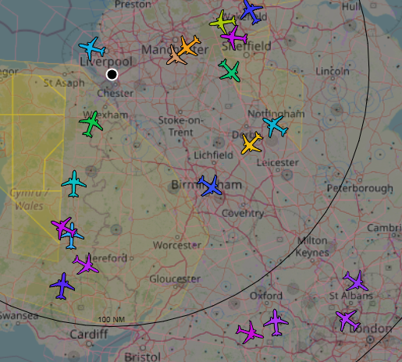Select the bright green aircraft near Wrexham

(91, 124)
